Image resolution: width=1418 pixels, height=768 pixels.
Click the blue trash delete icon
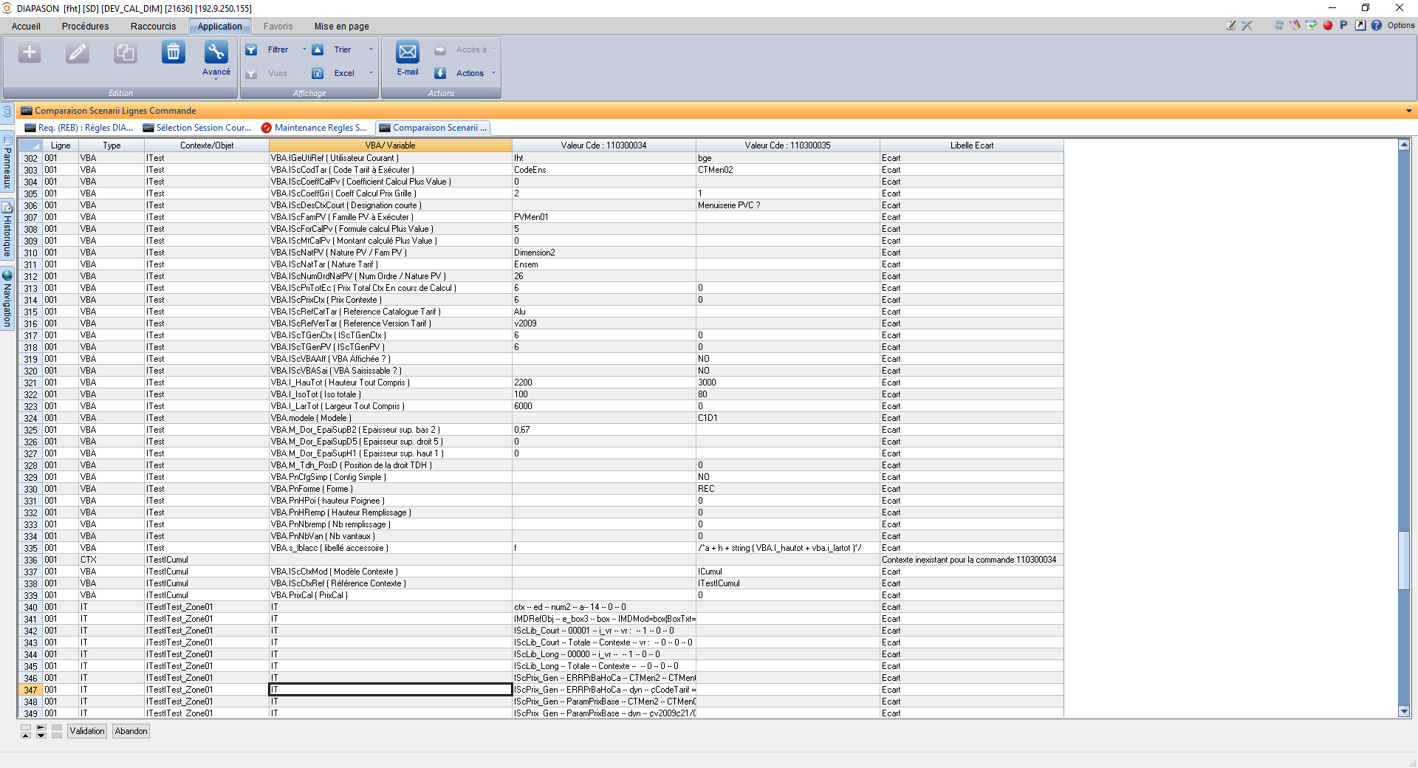pyautogui.click(x=173, y=53)
